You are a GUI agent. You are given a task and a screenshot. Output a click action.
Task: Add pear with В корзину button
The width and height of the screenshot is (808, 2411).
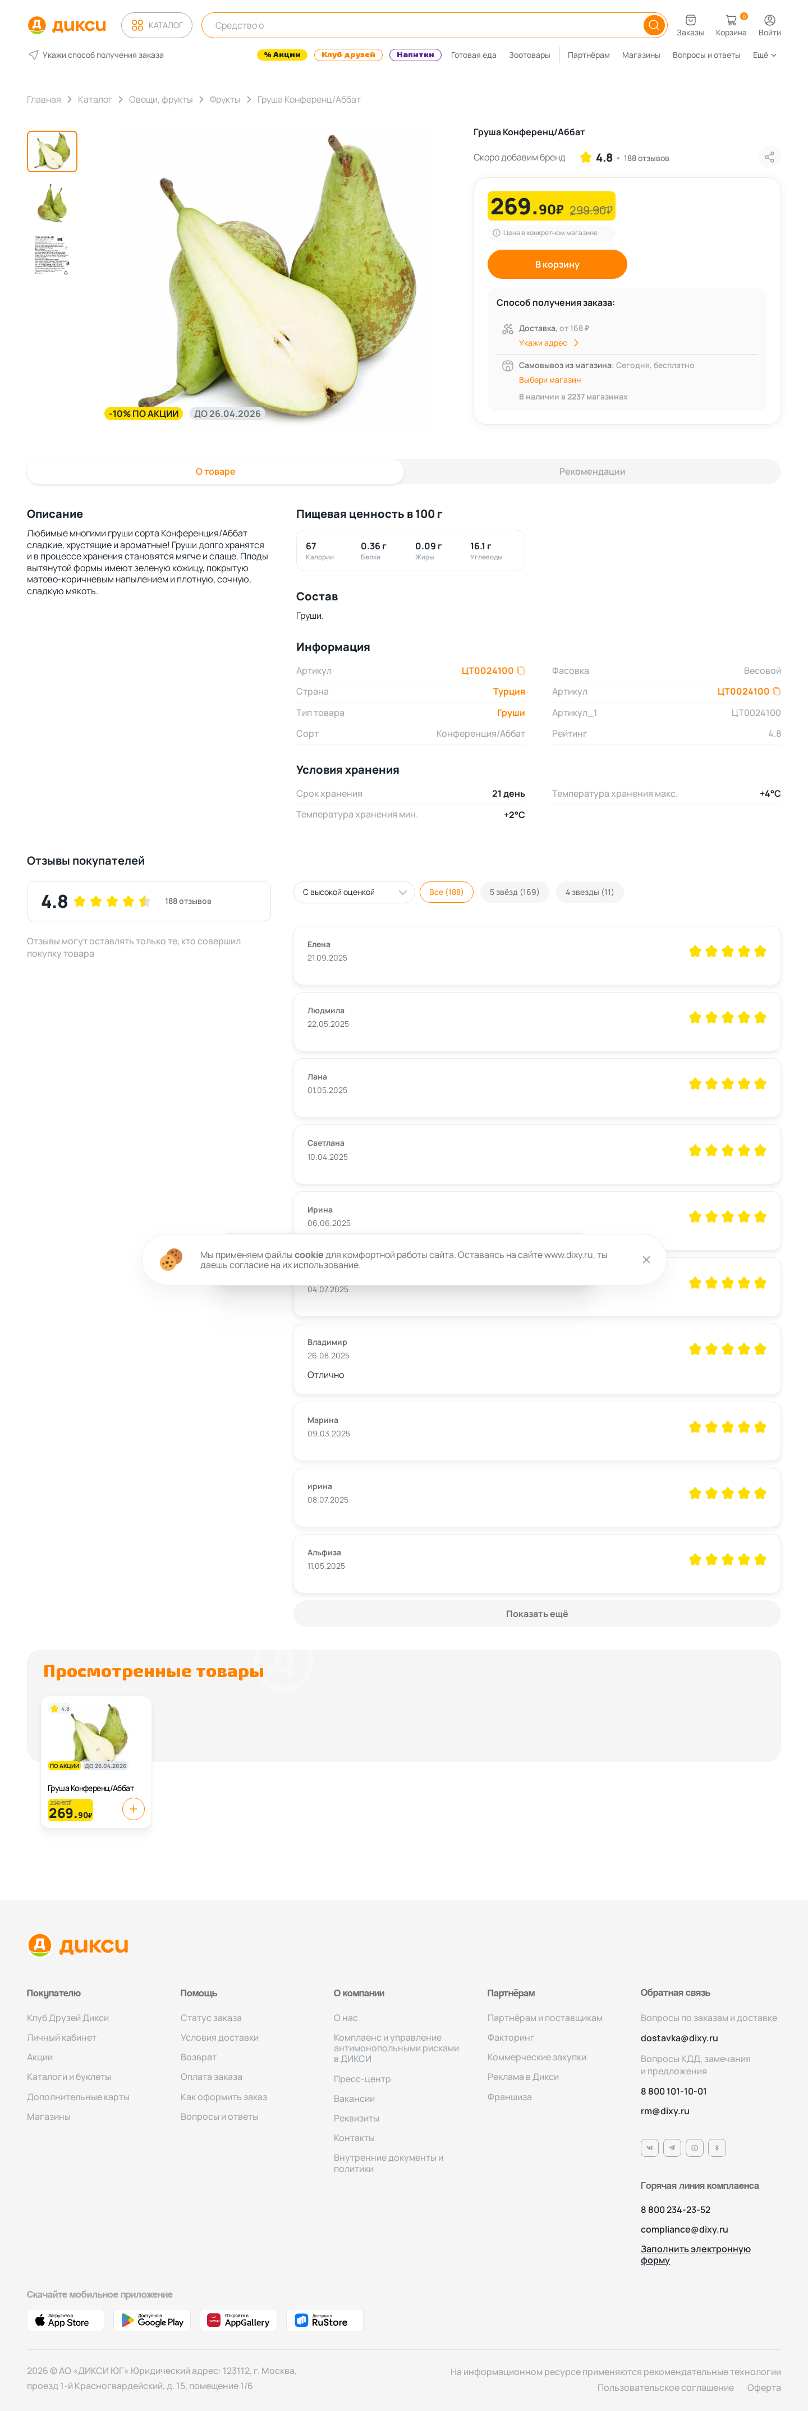tap(557, 264)
